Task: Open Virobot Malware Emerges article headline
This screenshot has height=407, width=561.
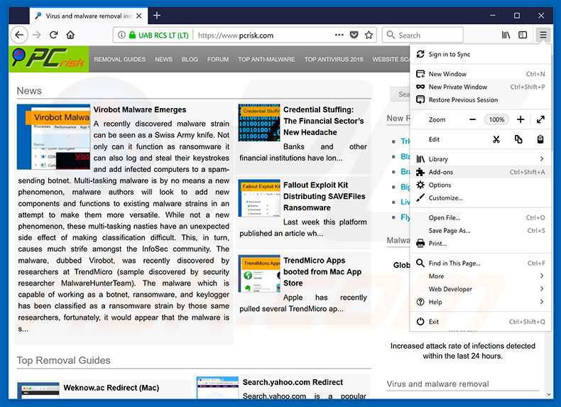Action: pyautogui.click(x=140, y=109)
